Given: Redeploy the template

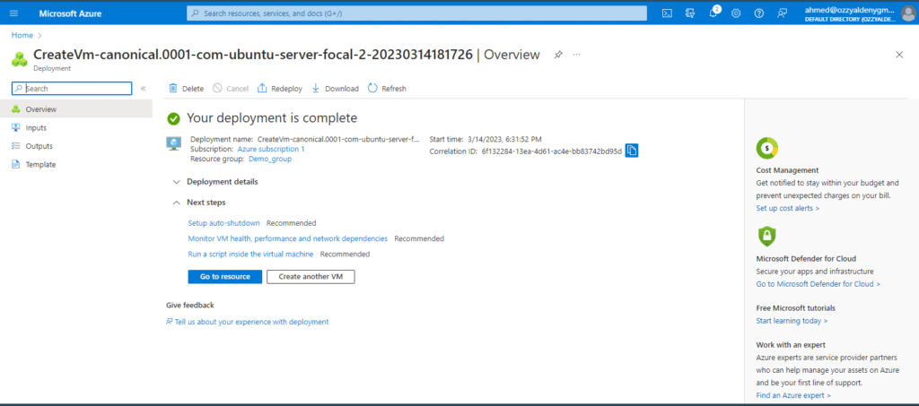Looking at the screenshot, I should (x=280, y=89).
